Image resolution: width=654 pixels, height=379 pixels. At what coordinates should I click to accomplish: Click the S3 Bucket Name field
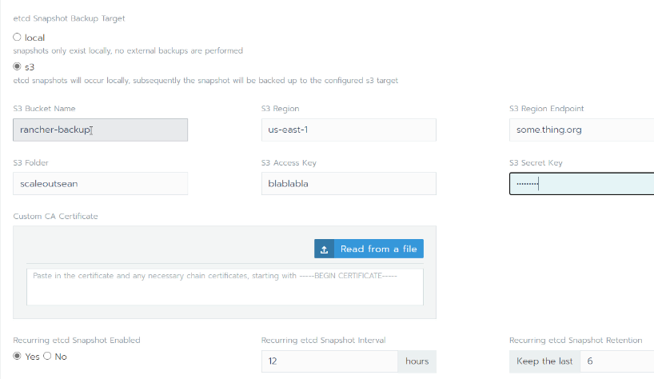100,130
